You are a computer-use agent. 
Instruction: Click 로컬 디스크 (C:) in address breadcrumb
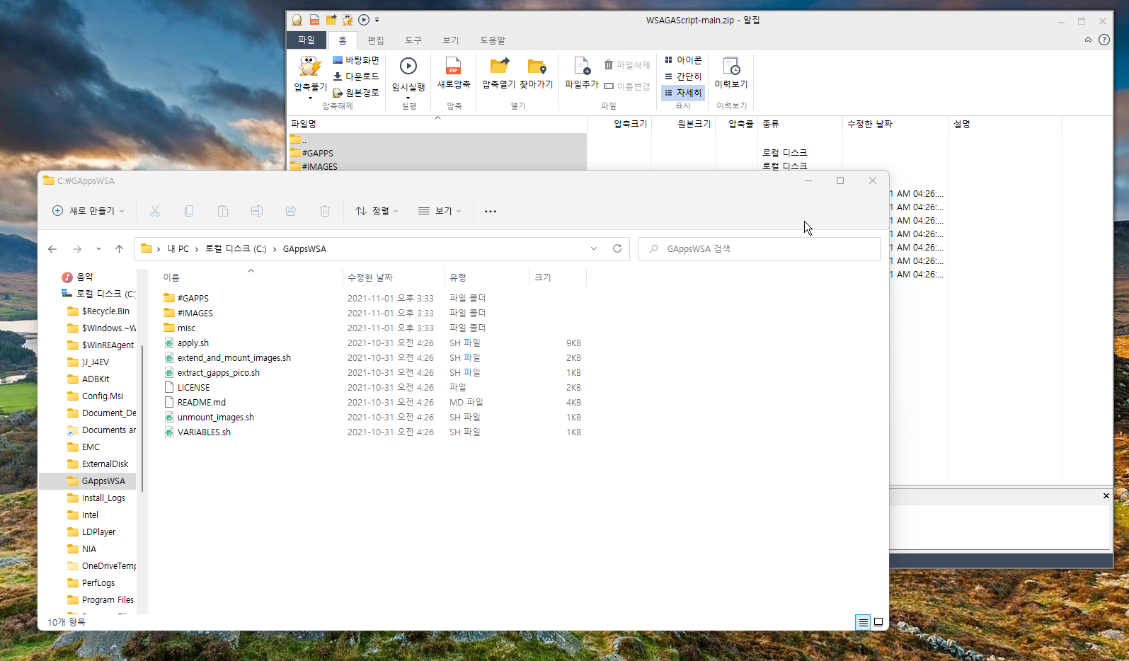coord(236,249)
